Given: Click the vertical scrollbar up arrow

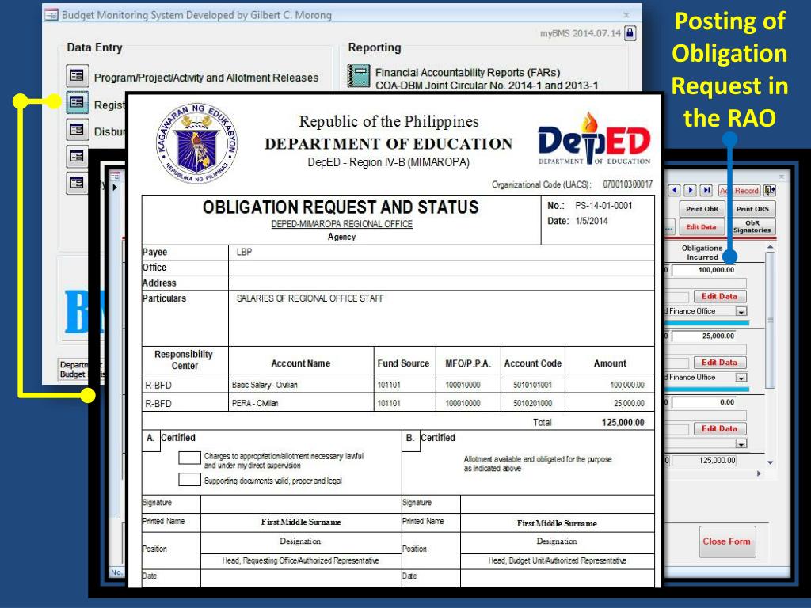Looking at the screenshot, I should click(770, 247).
